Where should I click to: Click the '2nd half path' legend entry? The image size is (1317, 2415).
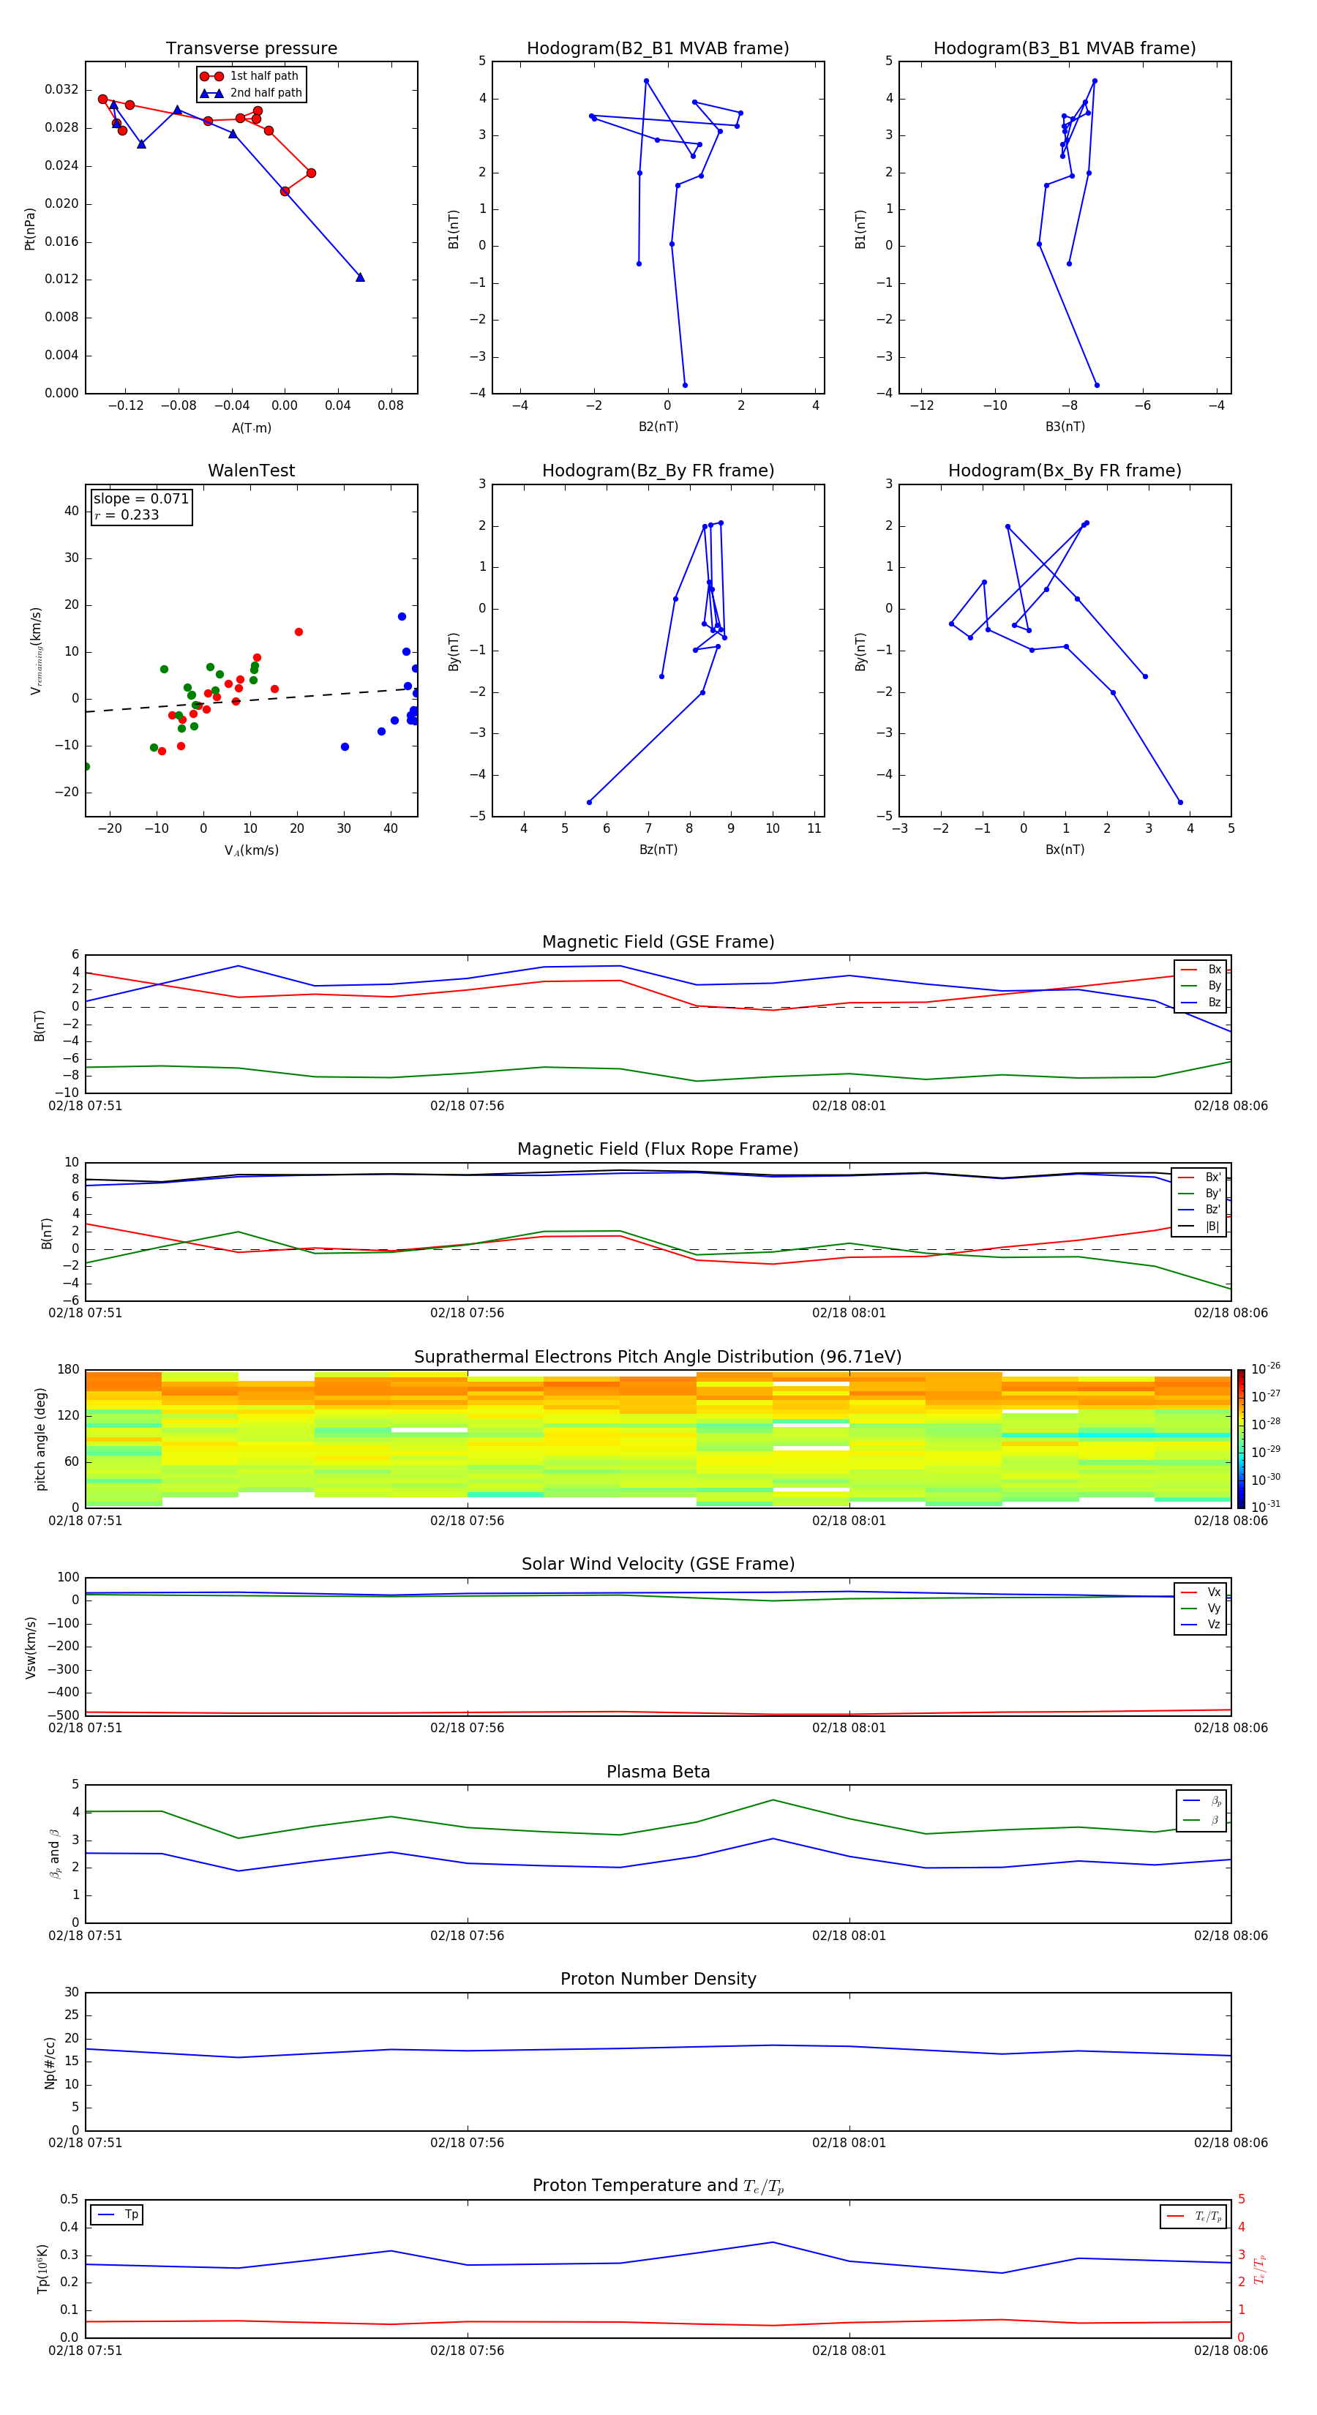[x=250, y=93]
